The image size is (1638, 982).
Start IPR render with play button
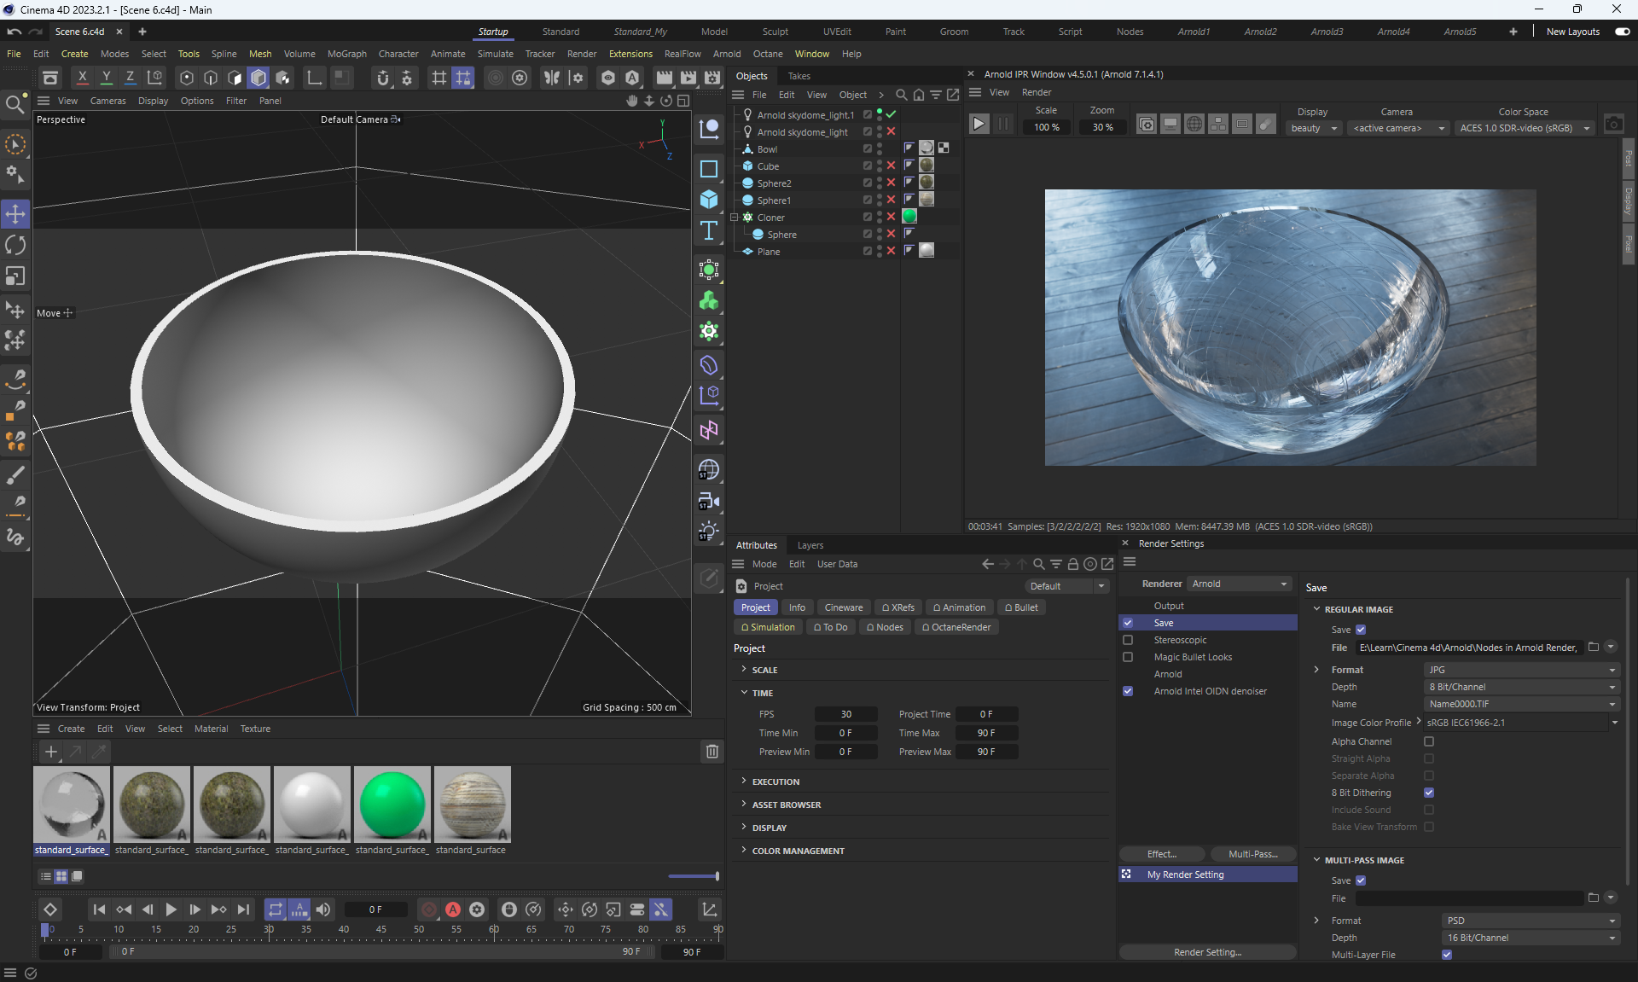coord(979,125)
